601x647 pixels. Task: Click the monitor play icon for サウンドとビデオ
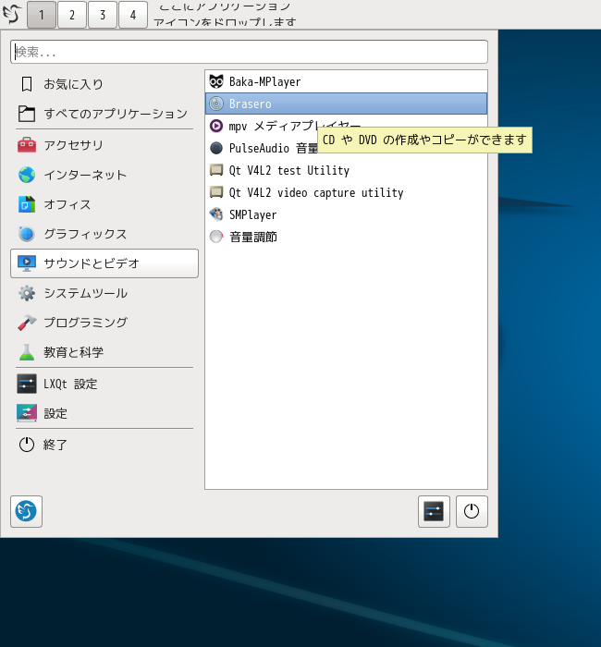click(27, 263)
